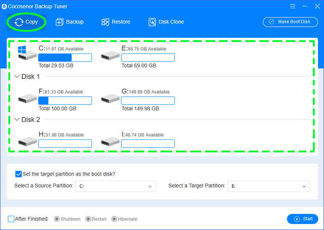The width and height of the screenshot is (324, 230).
Task: Click the Make Boot Disk button
Action: click(290, 22)
